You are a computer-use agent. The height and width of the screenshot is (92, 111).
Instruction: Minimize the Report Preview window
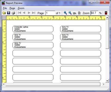pyautogui.click(x=92, y=2)
